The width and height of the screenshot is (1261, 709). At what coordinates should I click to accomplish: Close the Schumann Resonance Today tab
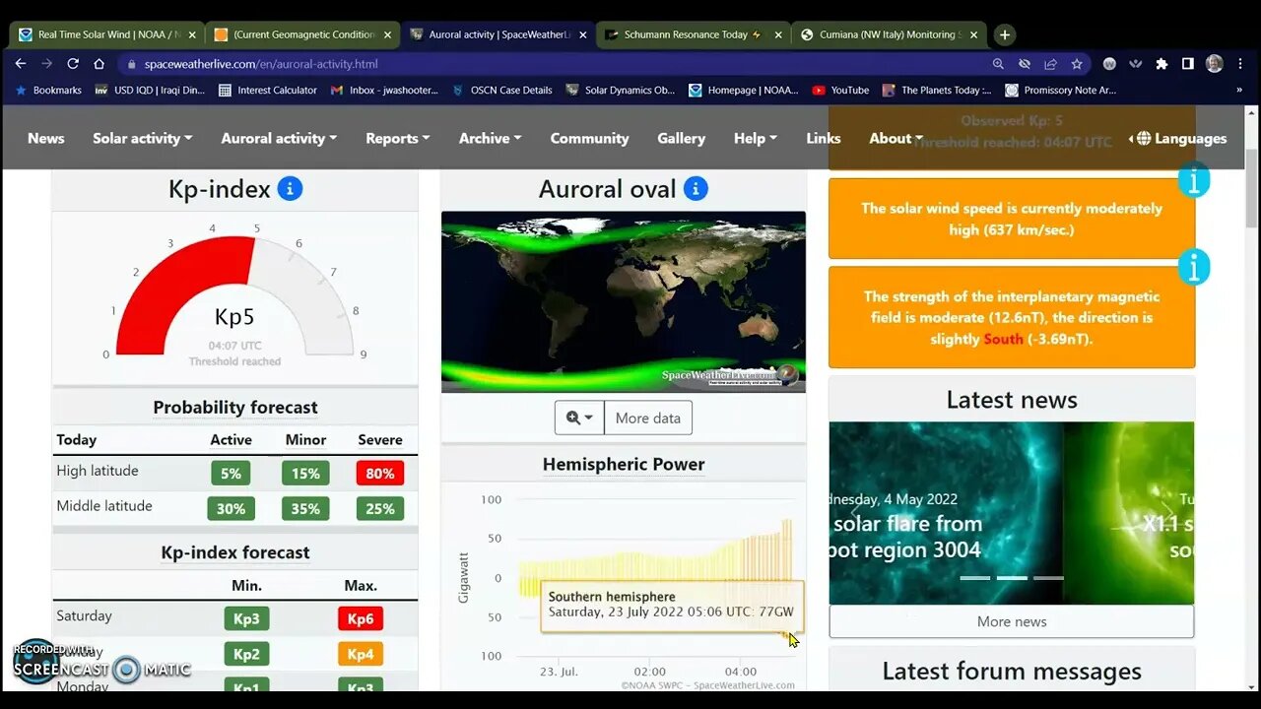[x=778, y=34]
